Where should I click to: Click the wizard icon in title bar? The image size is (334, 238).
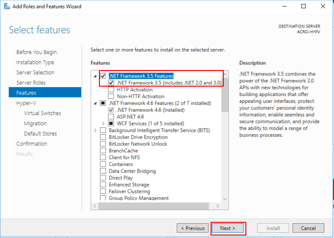[x=7, y=6]
